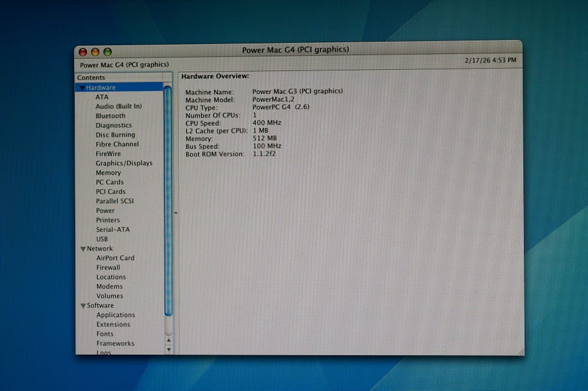Open the Diagnostics entry
Screen dimensions: 588x391
[x=114, y=125]
